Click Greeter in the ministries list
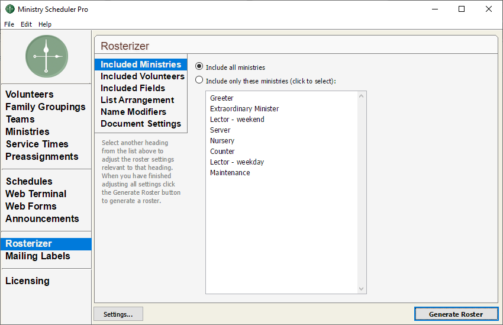The height and width of the screenshot is (325, 503). click(x=222, y=98)
